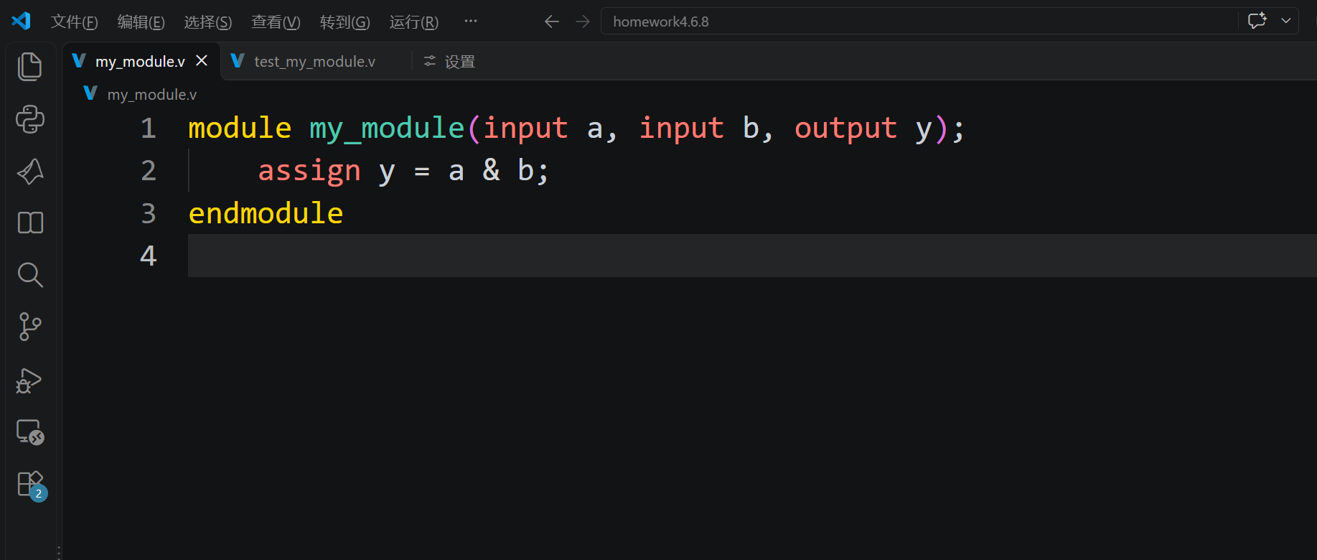Close the my_module.v tab
The width and height of the screenshot is (1317, 560).
[x=202, y=61]
